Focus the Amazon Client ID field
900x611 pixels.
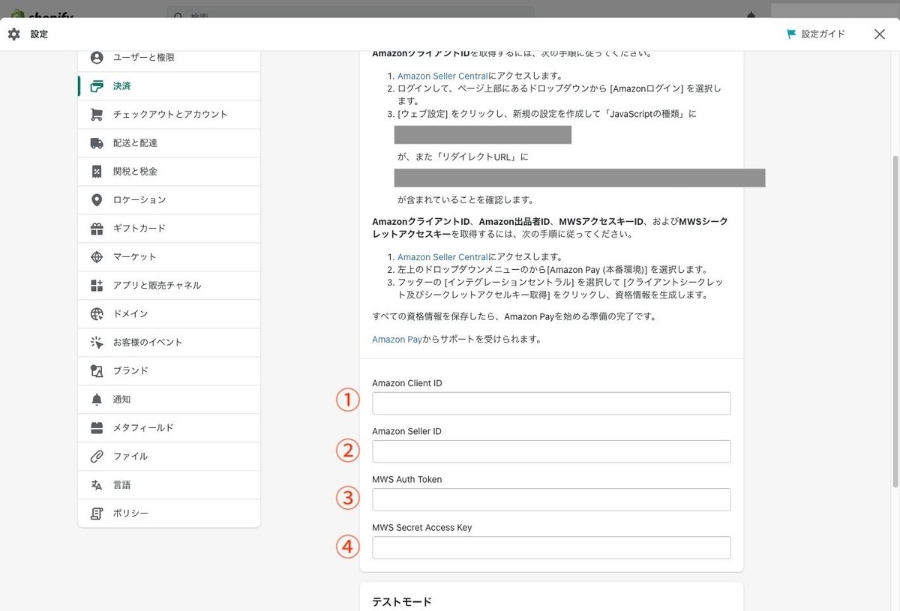tap(551, 403)
